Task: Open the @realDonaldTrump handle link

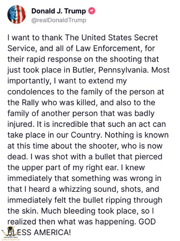Action: tap(59, 20)
